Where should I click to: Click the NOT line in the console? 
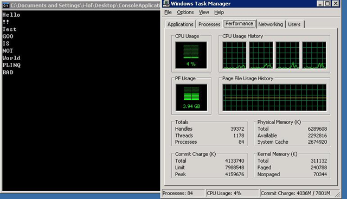[8, 50]
